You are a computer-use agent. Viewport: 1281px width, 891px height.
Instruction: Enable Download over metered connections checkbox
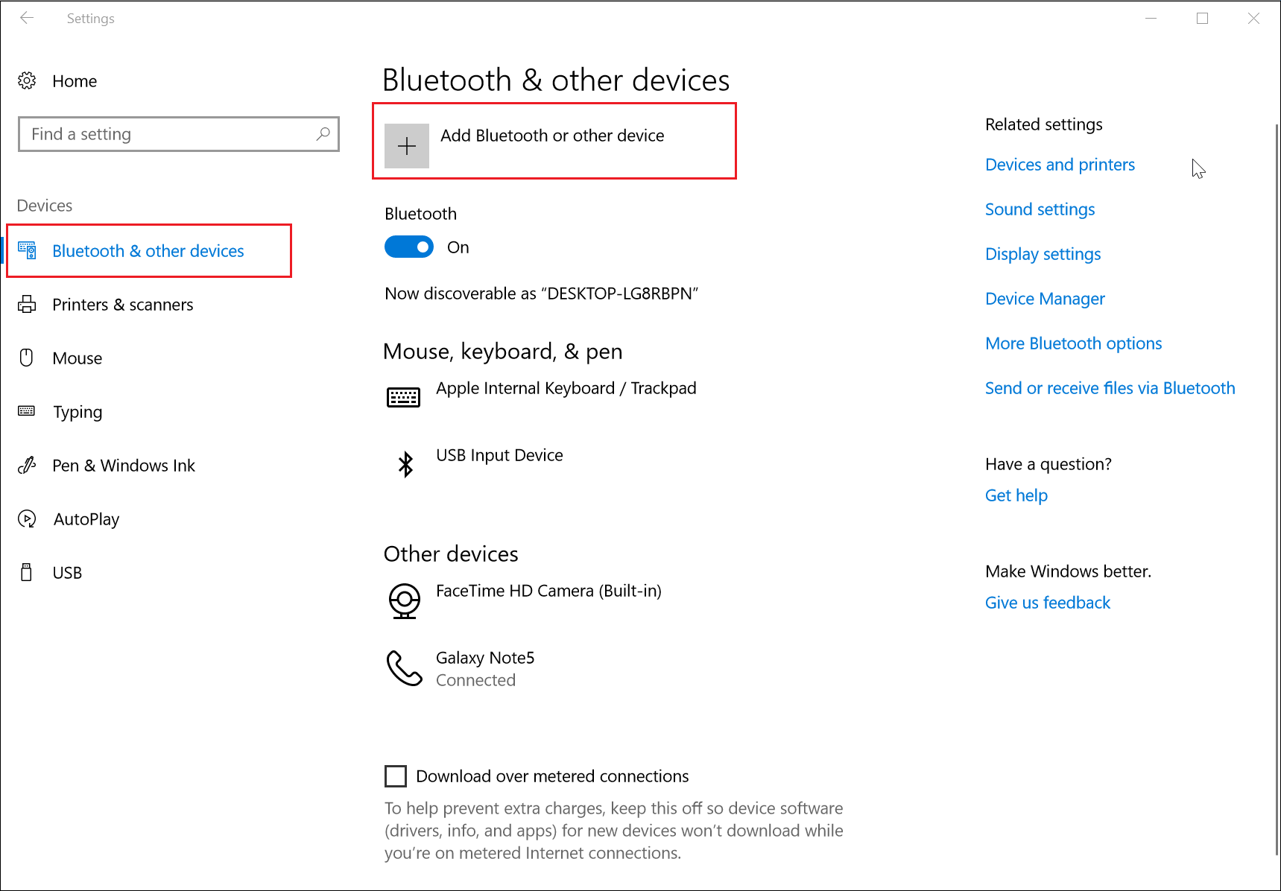396,776
